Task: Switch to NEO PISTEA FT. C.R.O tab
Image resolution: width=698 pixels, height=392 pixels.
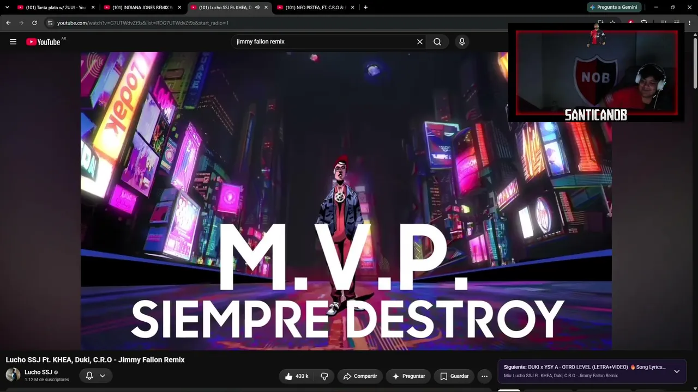Action: tap(316, 7)
